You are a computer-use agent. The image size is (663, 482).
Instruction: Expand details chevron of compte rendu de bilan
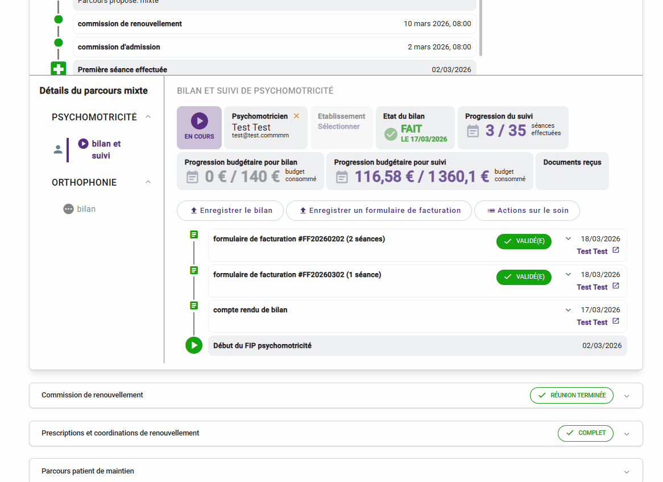click(568, 310)
